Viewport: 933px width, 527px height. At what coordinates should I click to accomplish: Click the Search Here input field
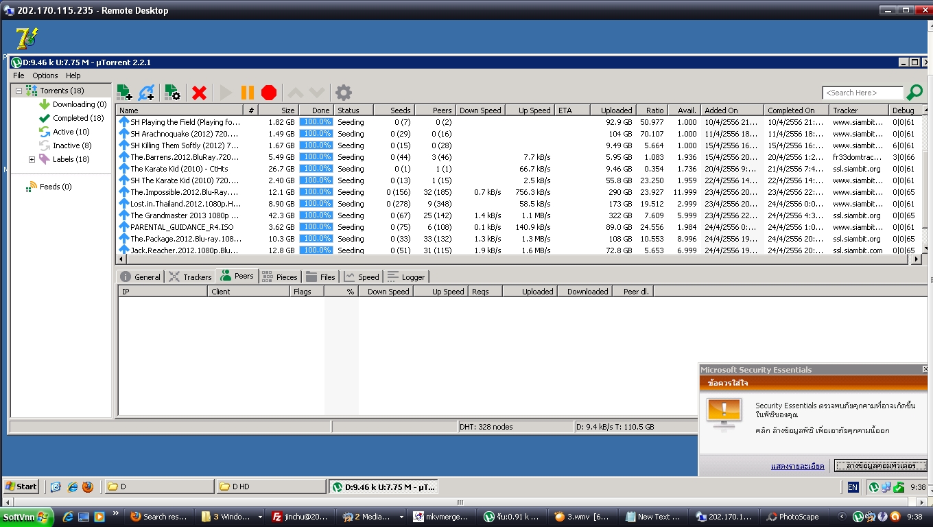863,93
